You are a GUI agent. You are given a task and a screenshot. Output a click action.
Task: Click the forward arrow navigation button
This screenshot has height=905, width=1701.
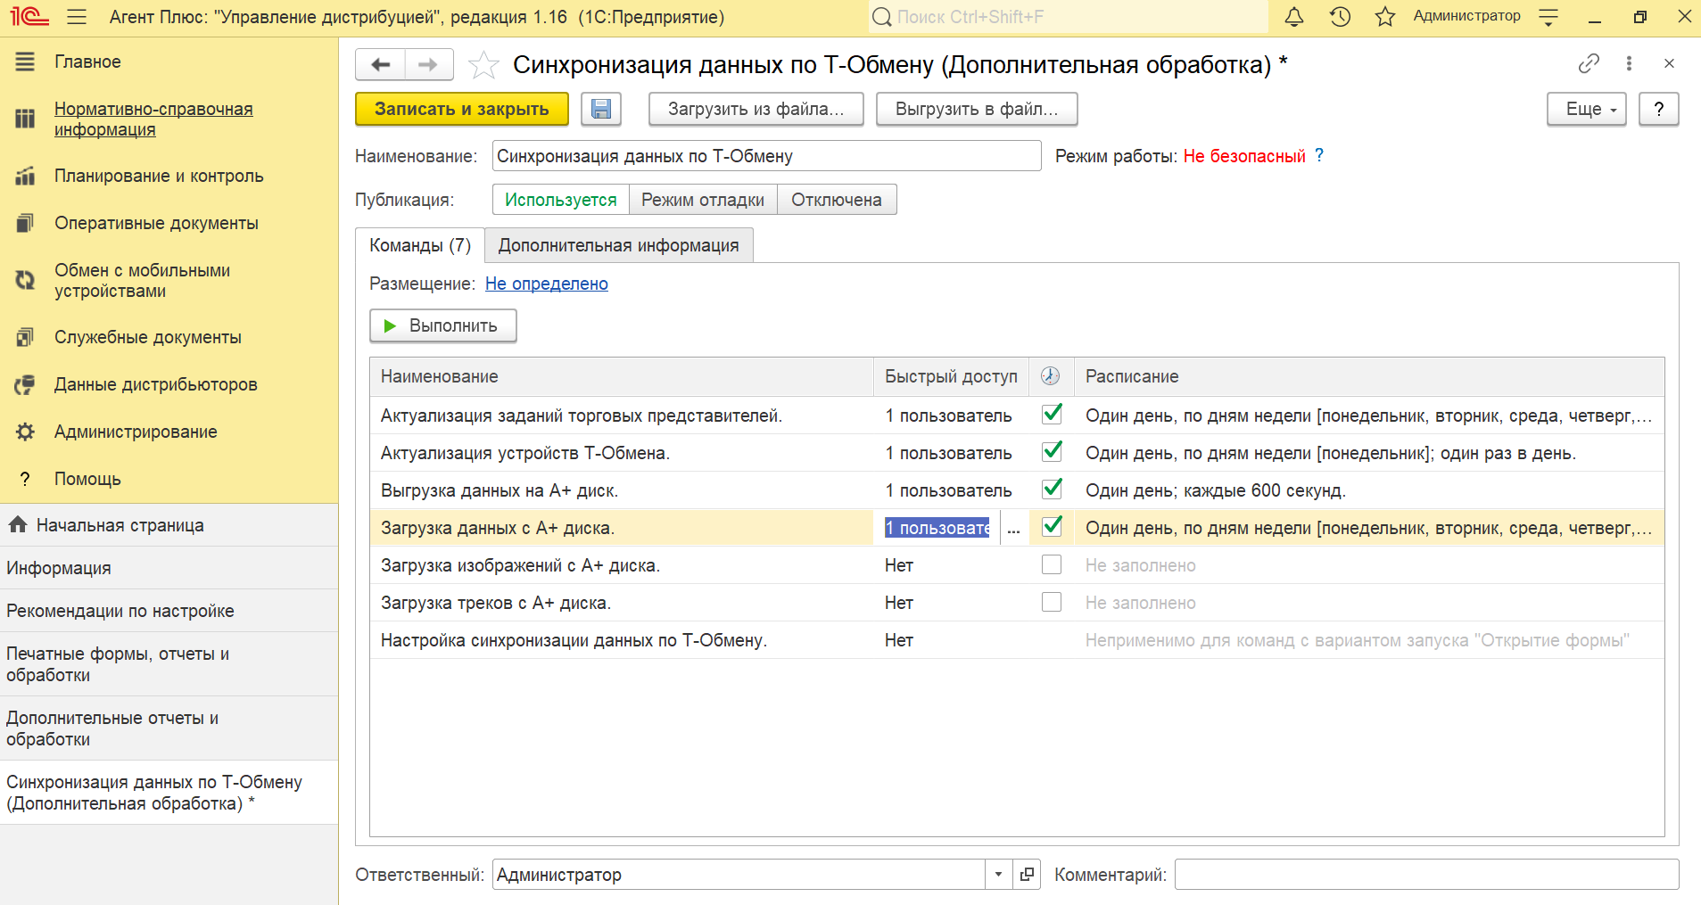(429, 64)
